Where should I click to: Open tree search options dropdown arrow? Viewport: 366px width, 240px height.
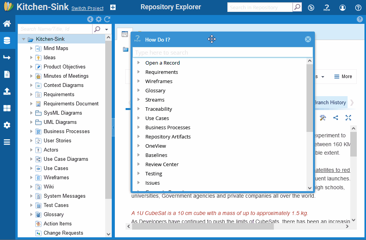107,30
